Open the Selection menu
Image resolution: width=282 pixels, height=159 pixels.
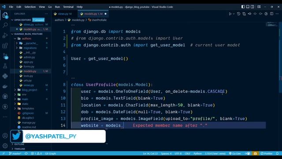point(30,7)
